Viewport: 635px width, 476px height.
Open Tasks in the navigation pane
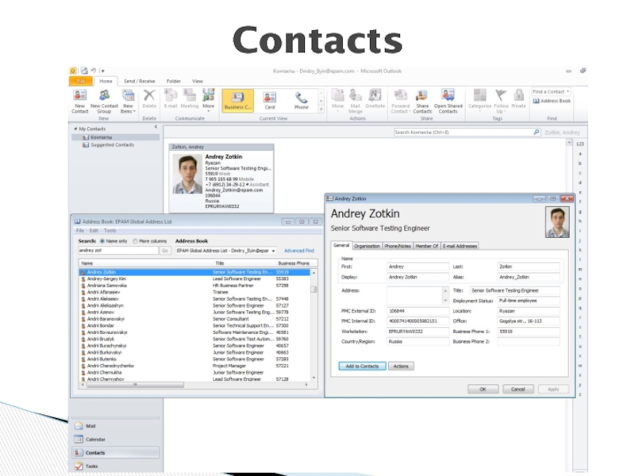(x=91, y=466)
